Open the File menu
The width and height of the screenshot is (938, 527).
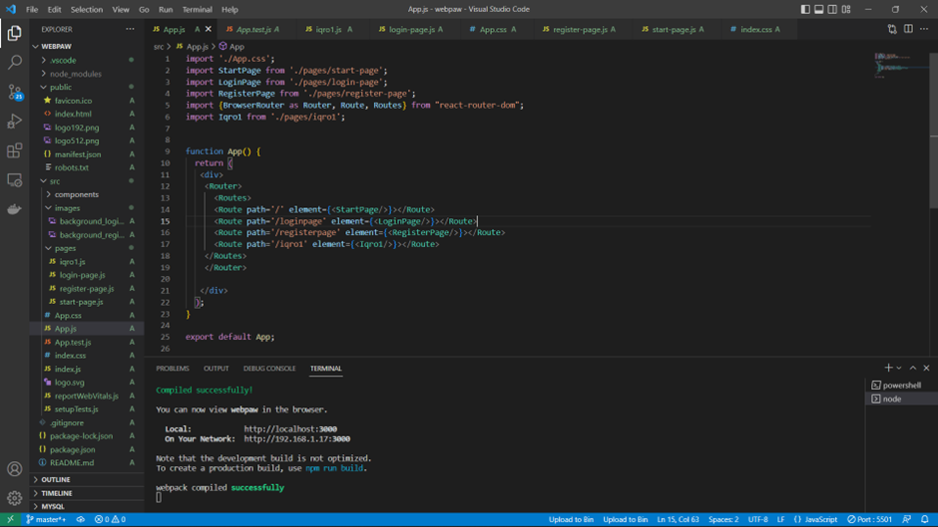tap(32, 10)
